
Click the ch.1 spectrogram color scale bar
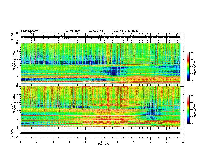coord(188,67)
